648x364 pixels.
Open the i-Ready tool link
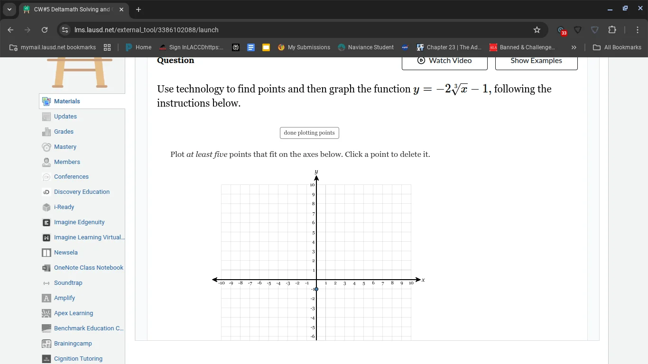pyautogui.click(x=63, y=207)
